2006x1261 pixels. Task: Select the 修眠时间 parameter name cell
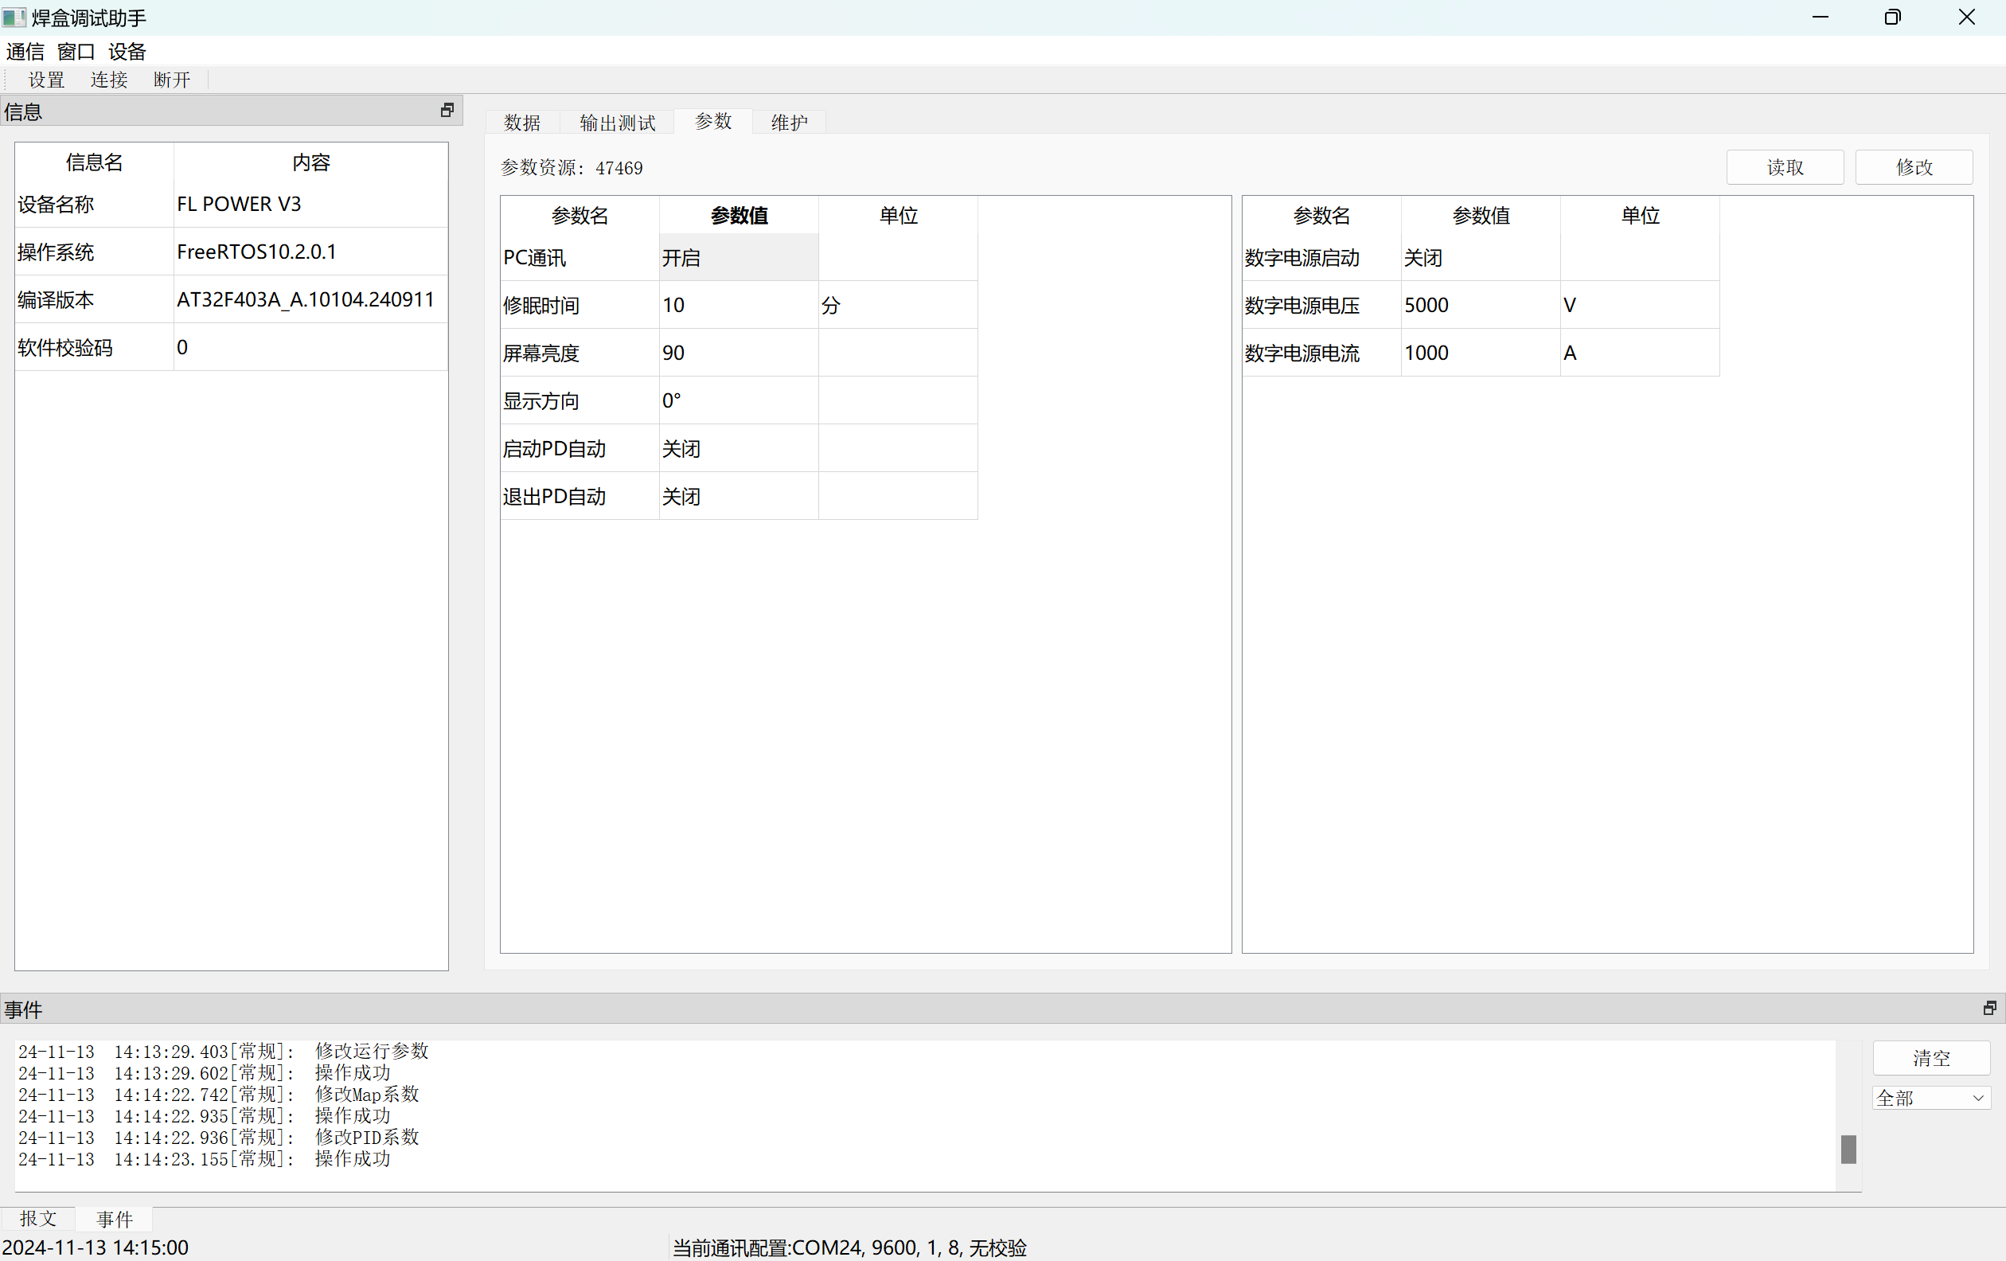coord(580,305)
